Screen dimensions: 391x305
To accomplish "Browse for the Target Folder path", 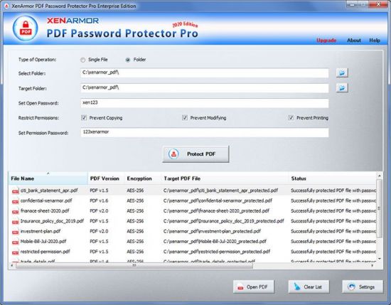I will (x=342, y=87).
